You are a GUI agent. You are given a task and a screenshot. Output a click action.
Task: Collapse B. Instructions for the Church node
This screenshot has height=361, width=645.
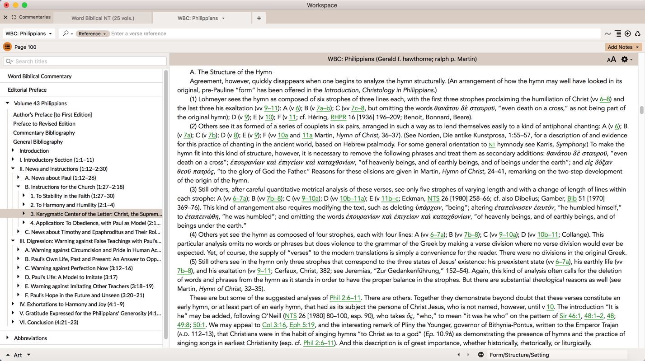point(19,187)
